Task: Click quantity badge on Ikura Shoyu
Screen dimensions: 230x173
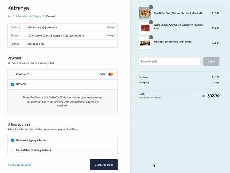Action: 151,22
